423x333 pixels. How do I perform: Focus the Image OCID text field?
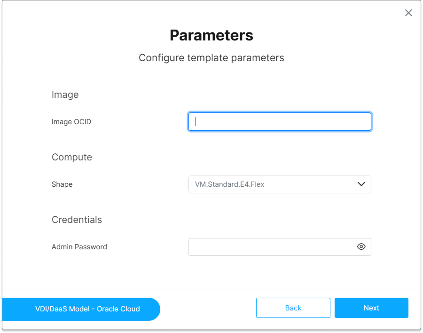[280, 121]
